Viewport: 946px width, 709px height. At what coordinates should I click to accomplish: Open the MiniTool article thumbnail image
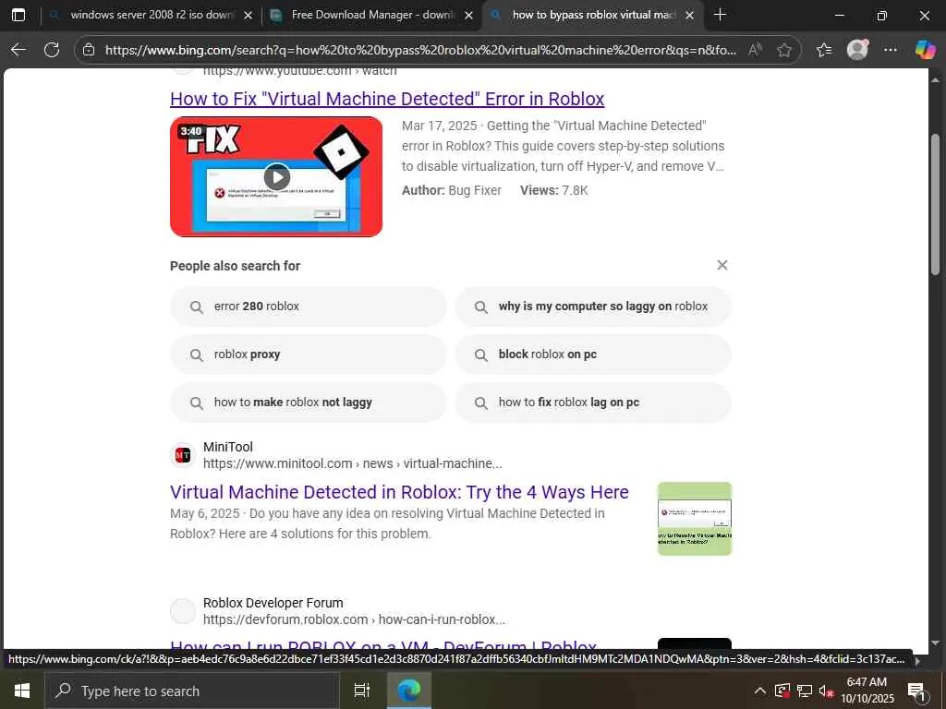(x=695, y=519)
